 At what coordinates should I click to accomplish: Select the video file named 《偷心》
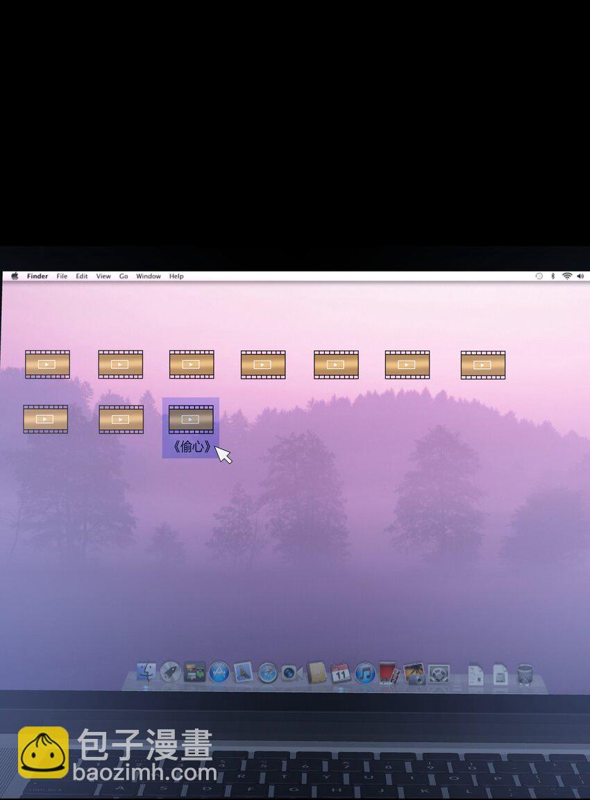(191, 420)
